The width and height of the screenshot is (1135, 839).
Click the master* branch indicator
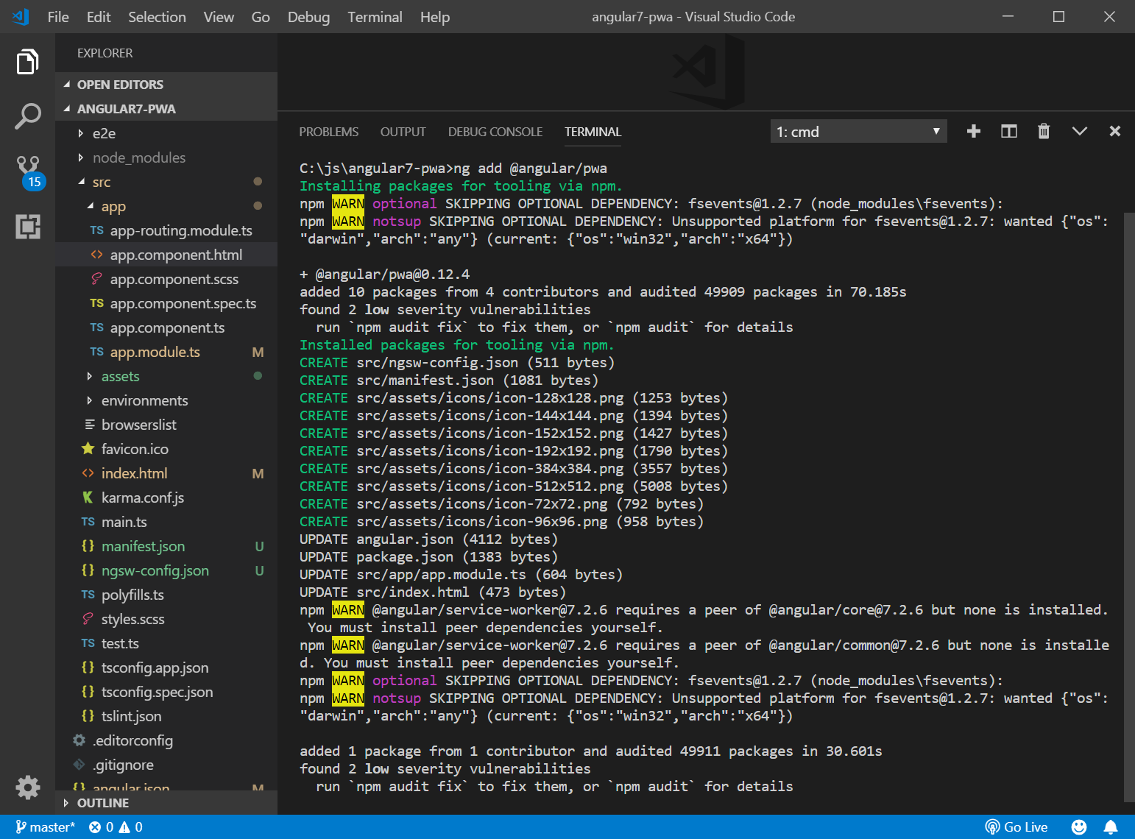pyautogui.click(x=46, y=827)
